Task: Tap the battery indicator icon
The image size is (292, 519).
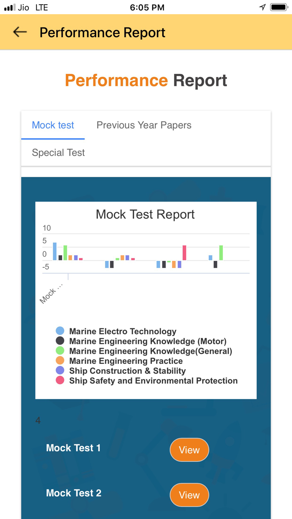Action: pos(278,7)
